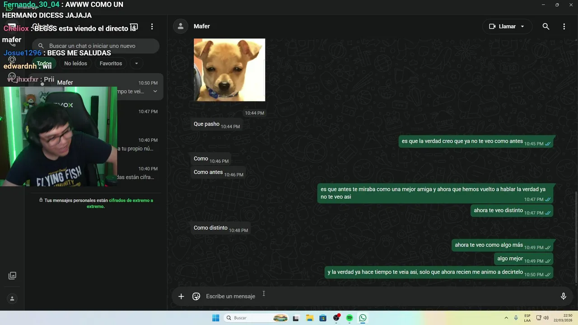This screenshot has height=325, width=578.
Task: Record a voice message with the microphone
Action: [x=563, y=296]
